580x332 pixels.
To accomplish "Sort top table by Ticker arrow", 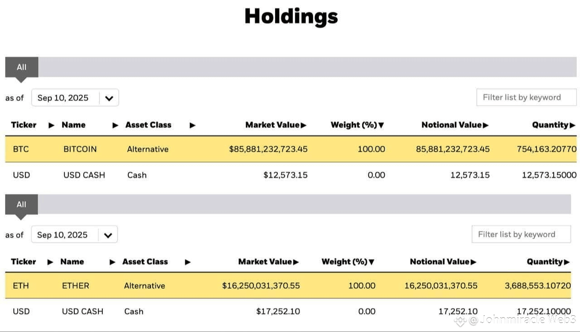I will (51, 125).
